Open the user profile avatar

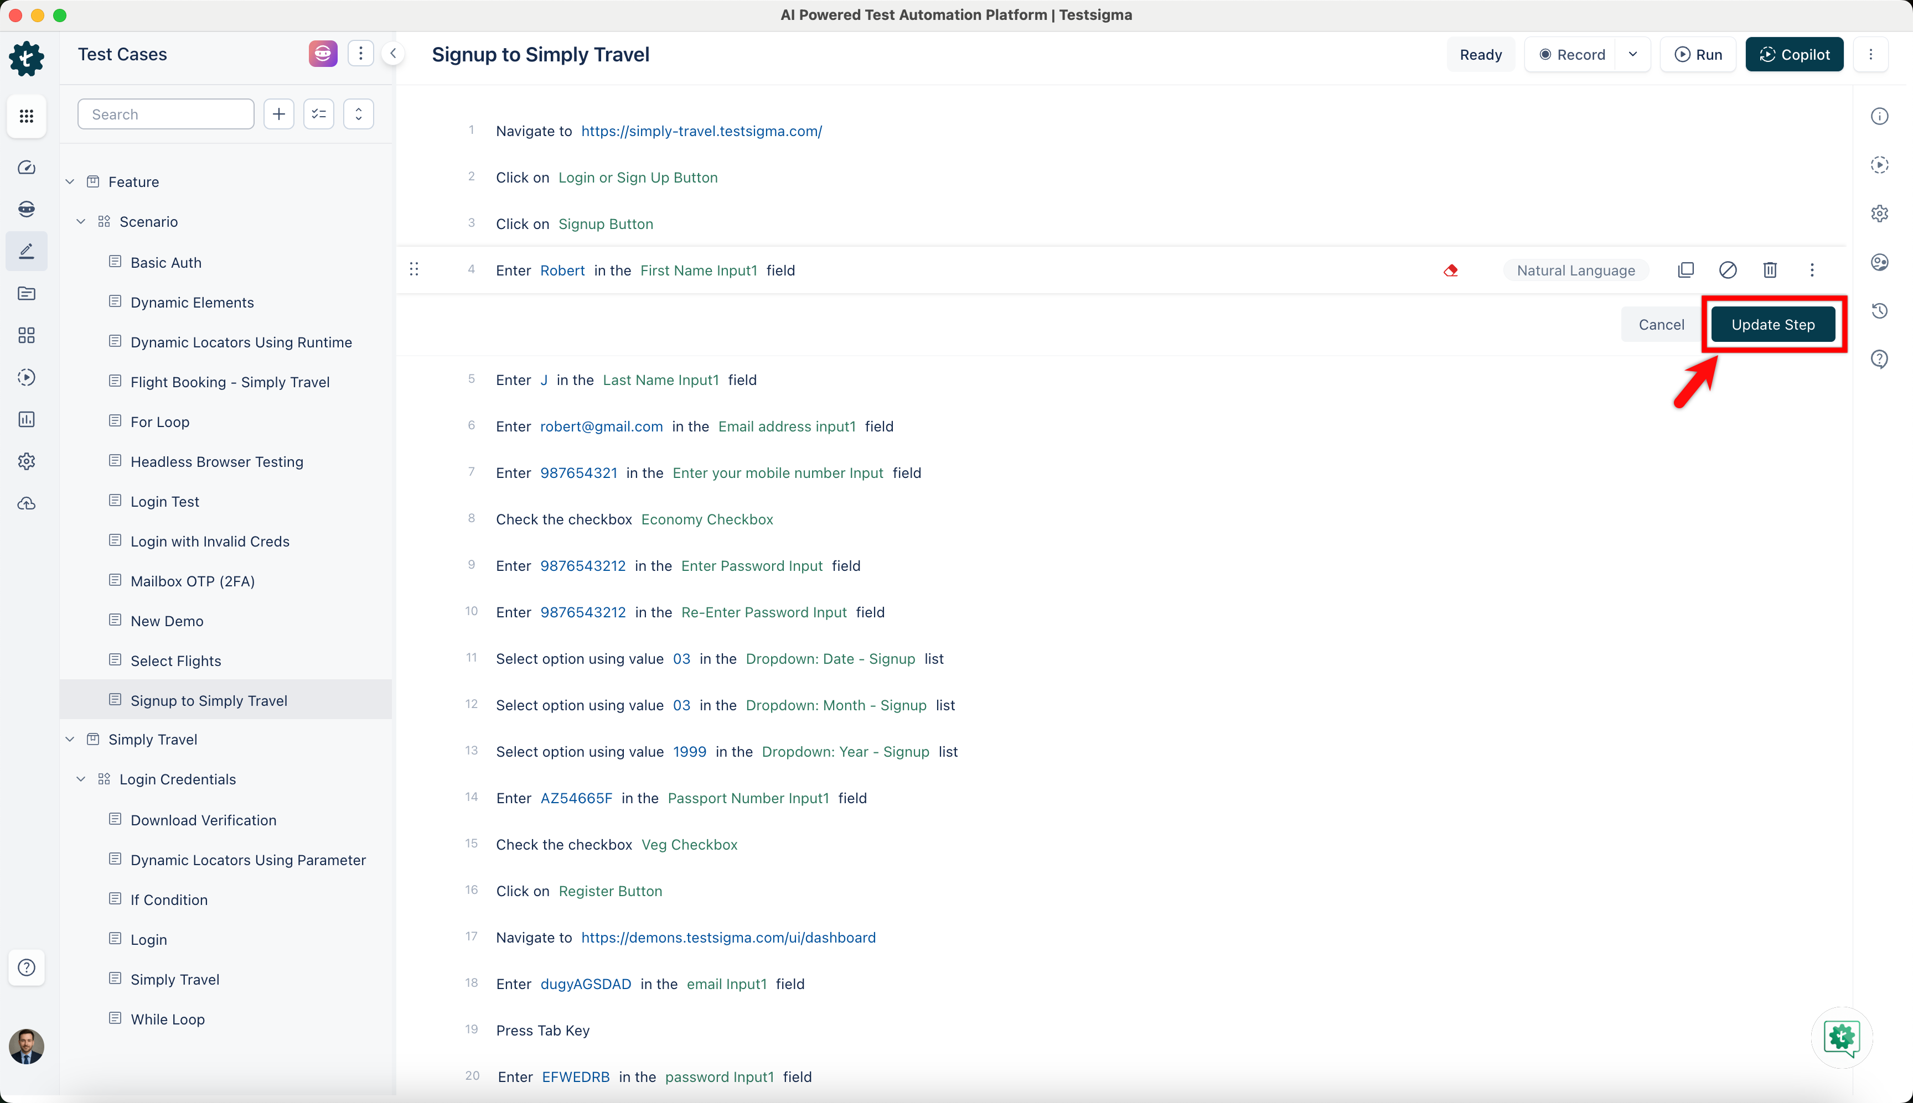[x=27, y=1047]
